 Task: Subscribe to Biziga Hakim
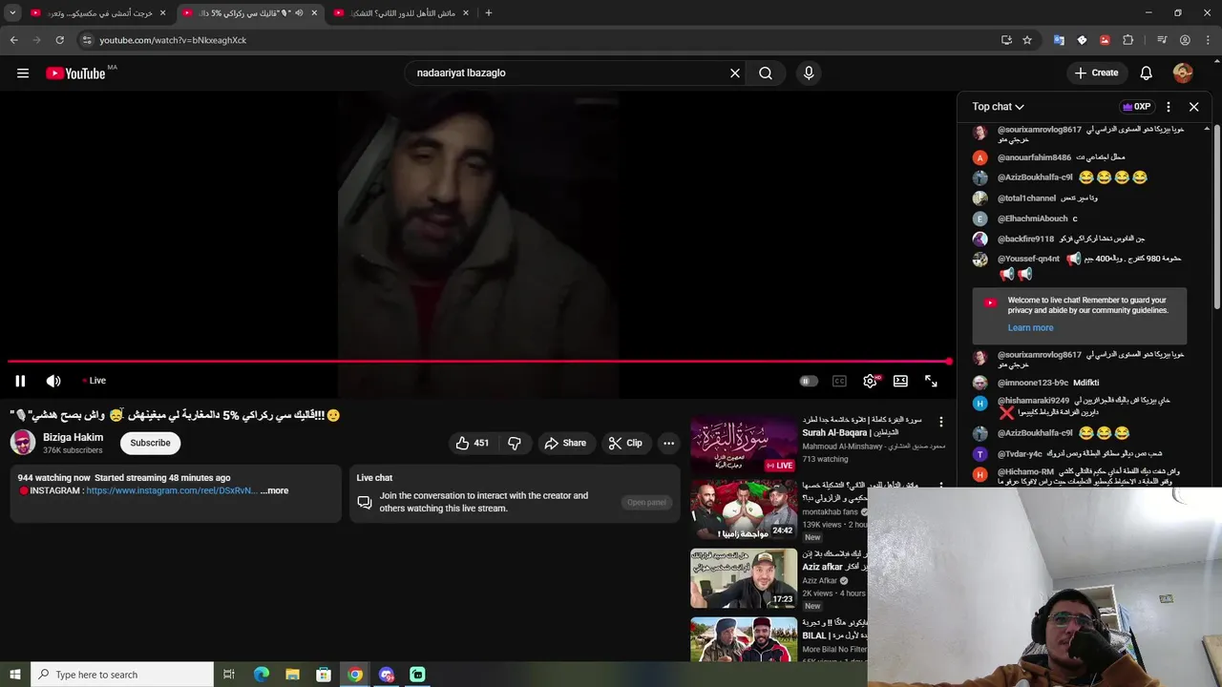[x=150, y=443]
